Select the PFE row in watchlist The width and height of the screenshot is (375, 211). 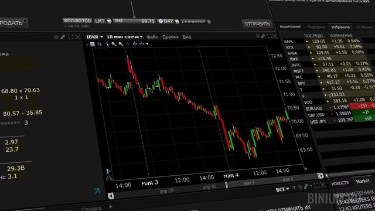335,77
